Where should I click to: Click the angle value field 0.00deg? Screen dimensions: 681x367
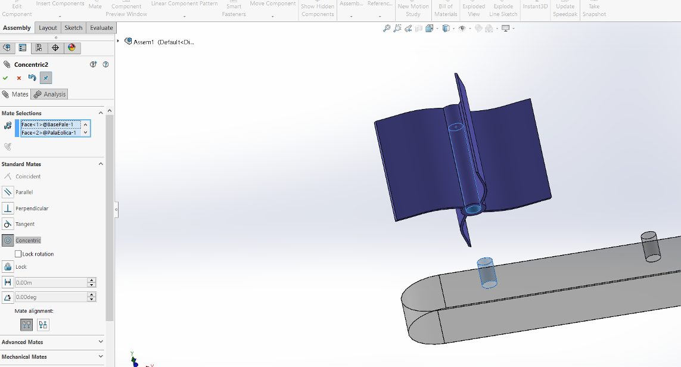[x=51, y=297]
